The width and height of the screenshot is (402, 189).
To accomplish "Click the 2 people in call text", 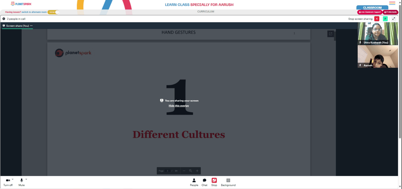I will pyautogui.click(x=16, y=19).
